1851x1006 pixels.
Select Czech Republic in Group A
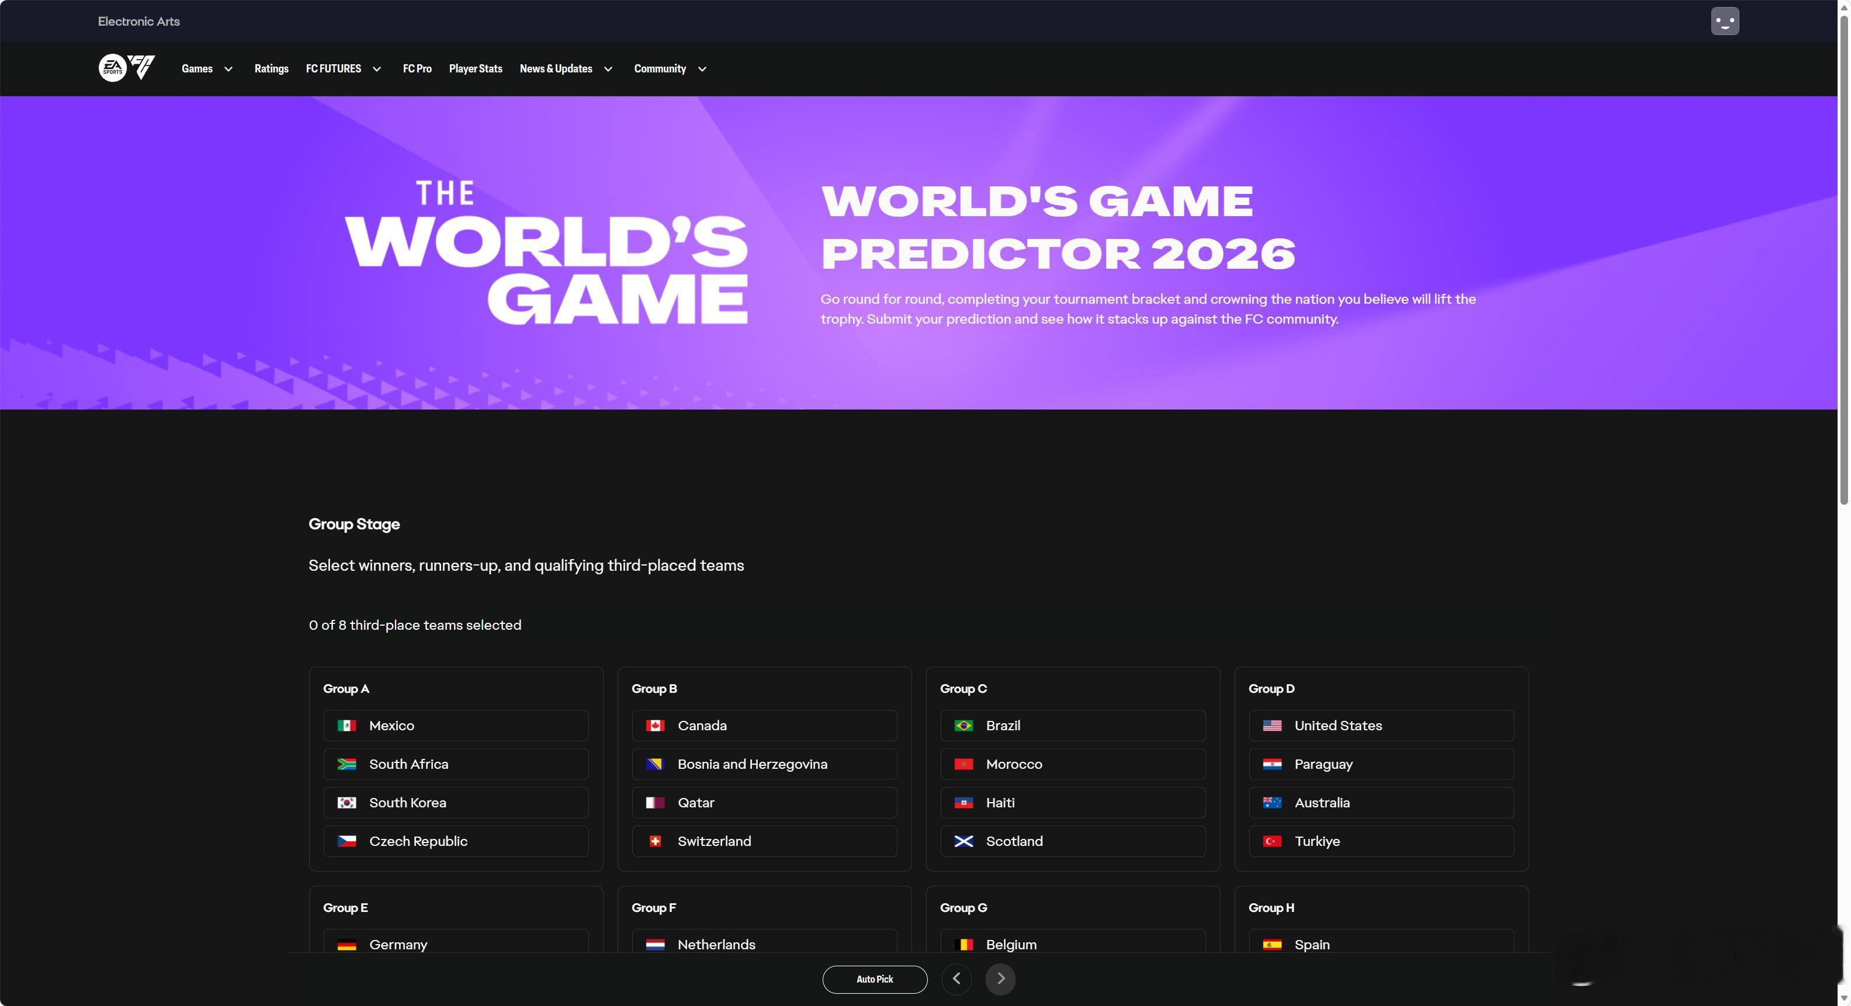[456, 841]
